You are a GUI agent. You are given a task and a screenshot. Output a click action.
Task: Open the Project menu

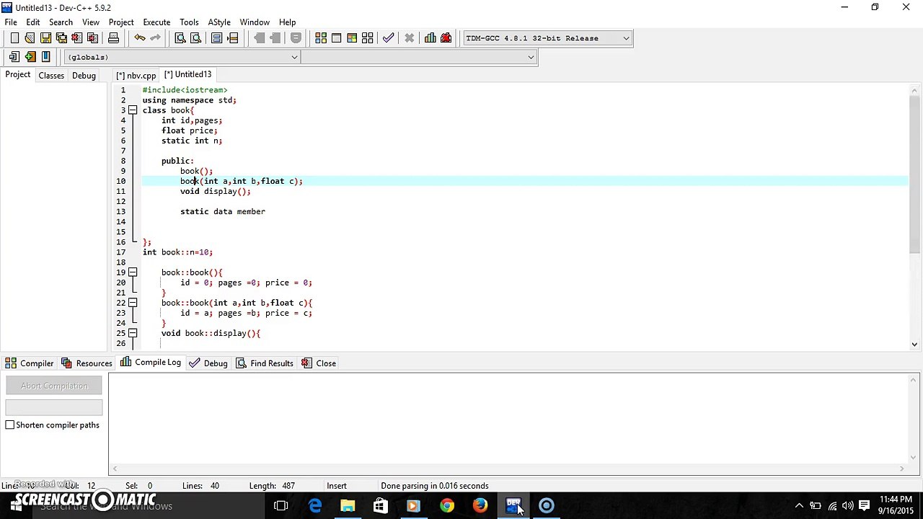(121, 22)
